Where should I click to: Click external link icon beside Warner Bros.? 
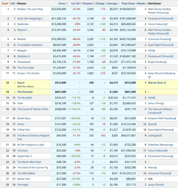(x=165, y=83)
